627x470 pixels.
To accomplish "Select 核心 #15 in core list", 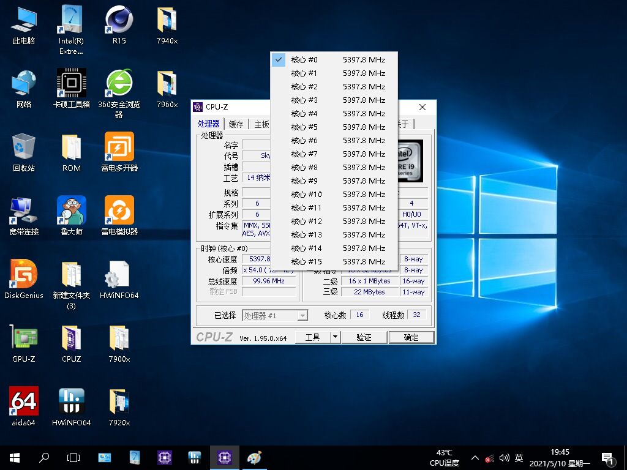I will pos(334,262).
